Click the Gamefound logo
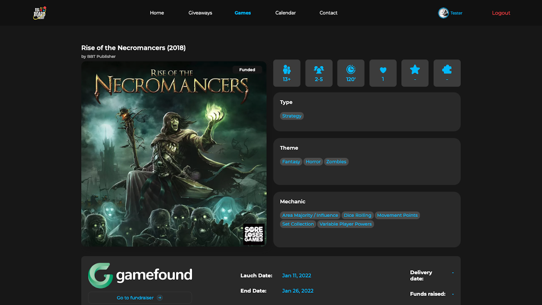 pos(140,275)
